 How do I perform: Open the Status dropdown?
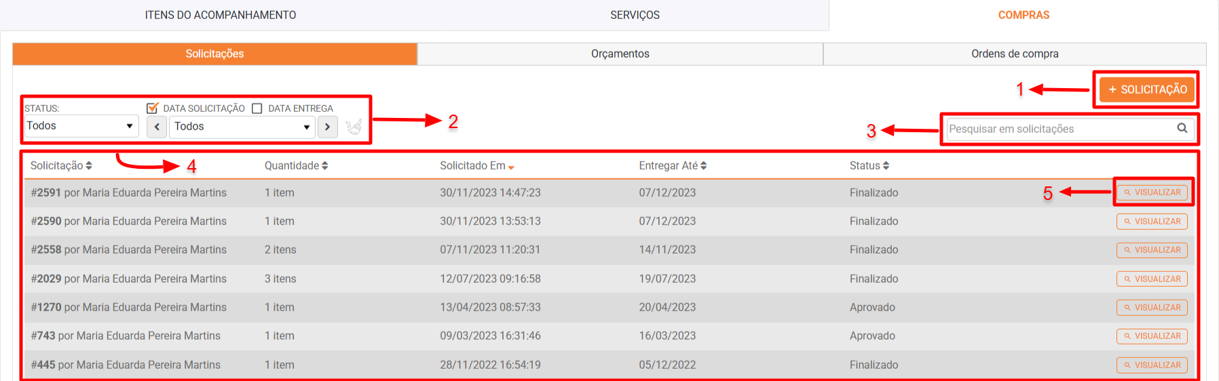(x=81, y=126)
